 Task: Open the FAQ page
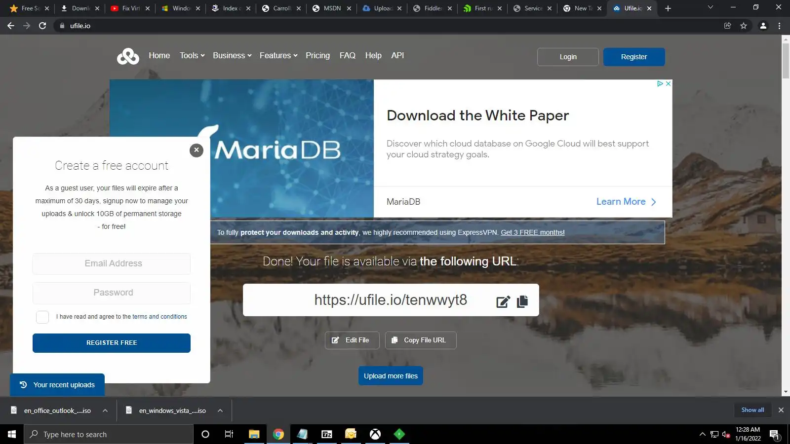tap(348, 56)
